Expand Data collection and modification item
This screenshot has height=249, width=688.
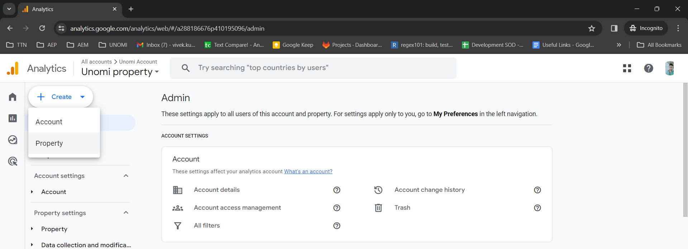[32, 245]
